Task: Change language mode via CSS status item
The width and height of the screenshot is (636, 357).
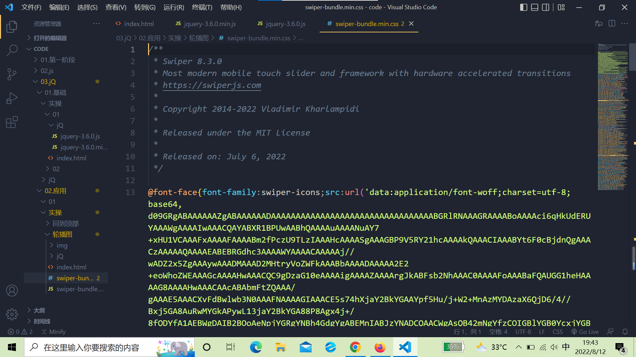Action: pyautogui.click(x=557, y=332)
